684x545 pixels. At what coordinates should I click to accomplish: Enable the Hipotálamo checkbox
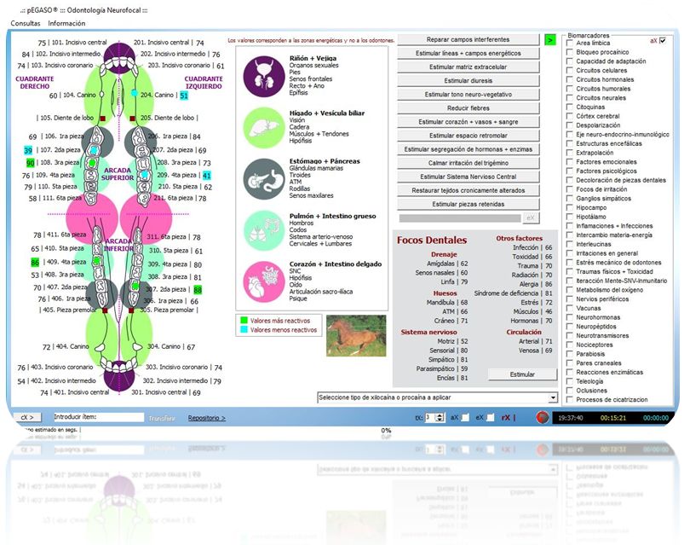(x=570, y=217)
